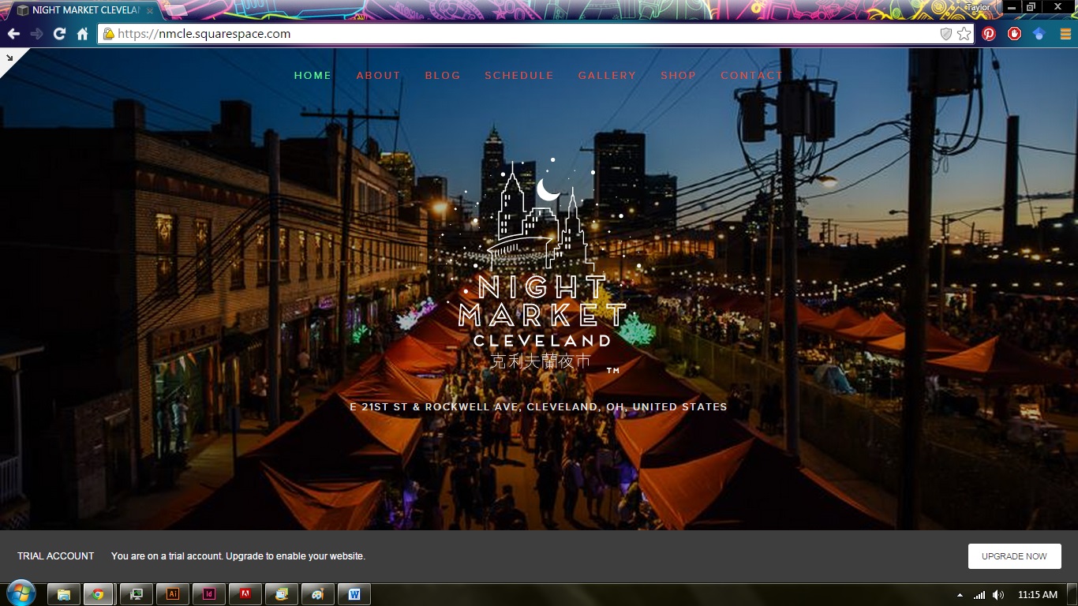This screenshot has height=606, width=1078.
Task: Open a new browser tab
Action: 175,11
